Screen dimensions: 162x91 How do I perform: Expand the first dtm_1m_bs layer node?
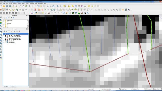[4, 41]
